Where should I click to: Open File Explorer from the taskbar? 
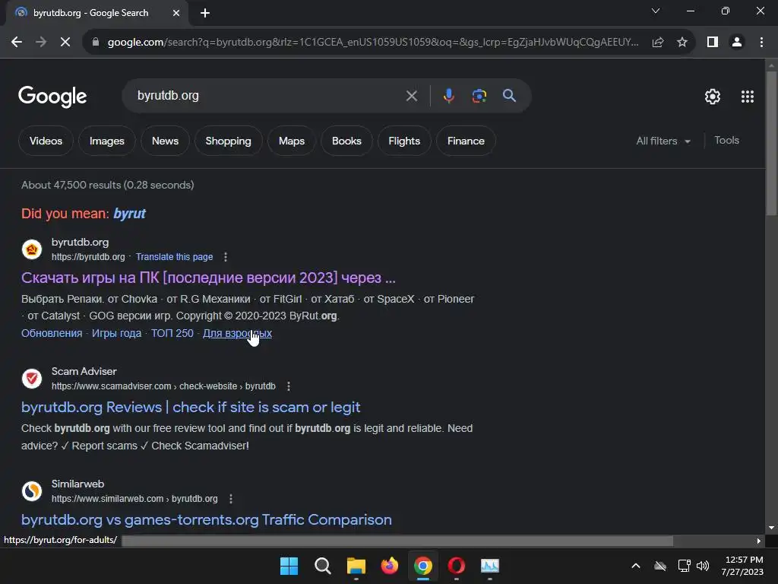click(x=356, y=566)
